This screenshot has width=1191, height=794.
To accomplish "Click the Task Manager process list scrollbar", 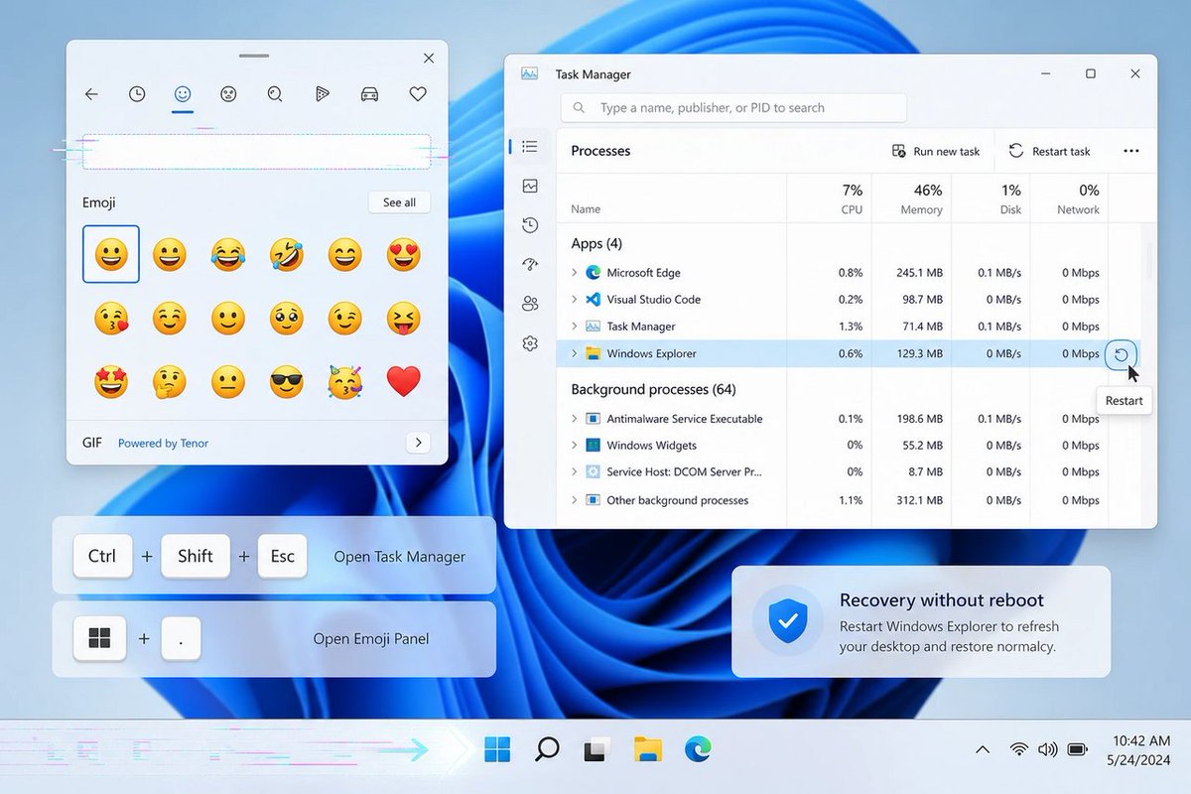I will point(1150,259).
